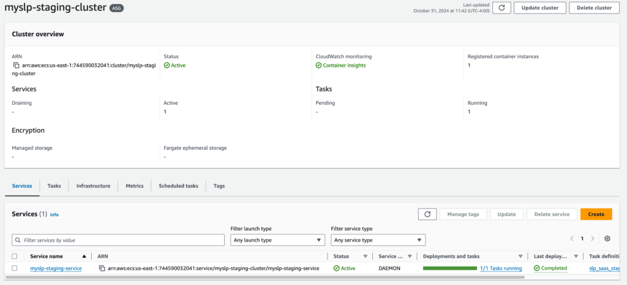Screen dimensions: 627x285
Task: Click the Delete service button
Action: pyautogui.click(x=552, y=214)
